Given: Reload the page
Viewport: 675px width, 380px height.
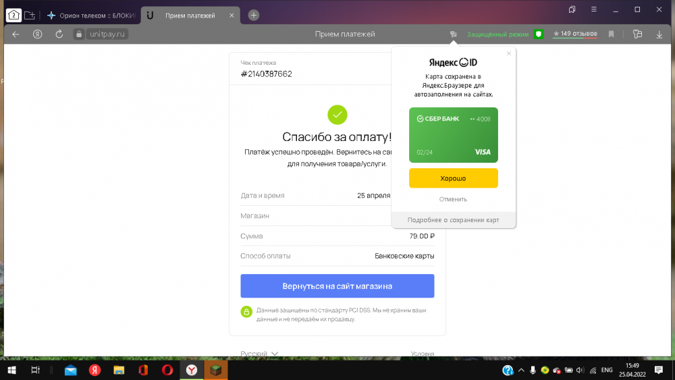Looking at the screenshot, I should (59, 34).
